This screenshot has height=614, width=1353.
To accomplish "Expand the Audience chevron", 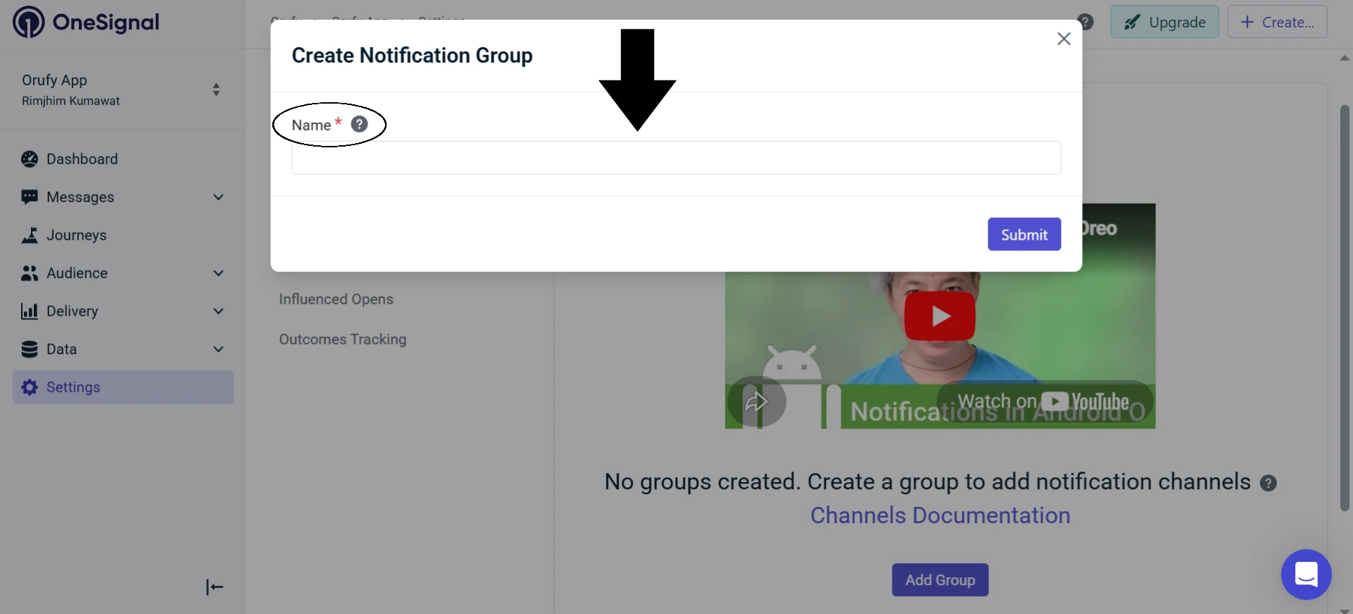I will pos(219,274).
